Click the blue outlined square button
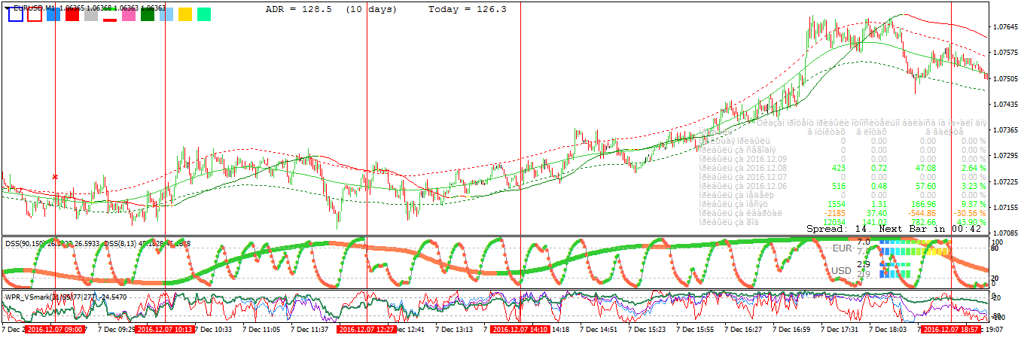 pos(15,14)
